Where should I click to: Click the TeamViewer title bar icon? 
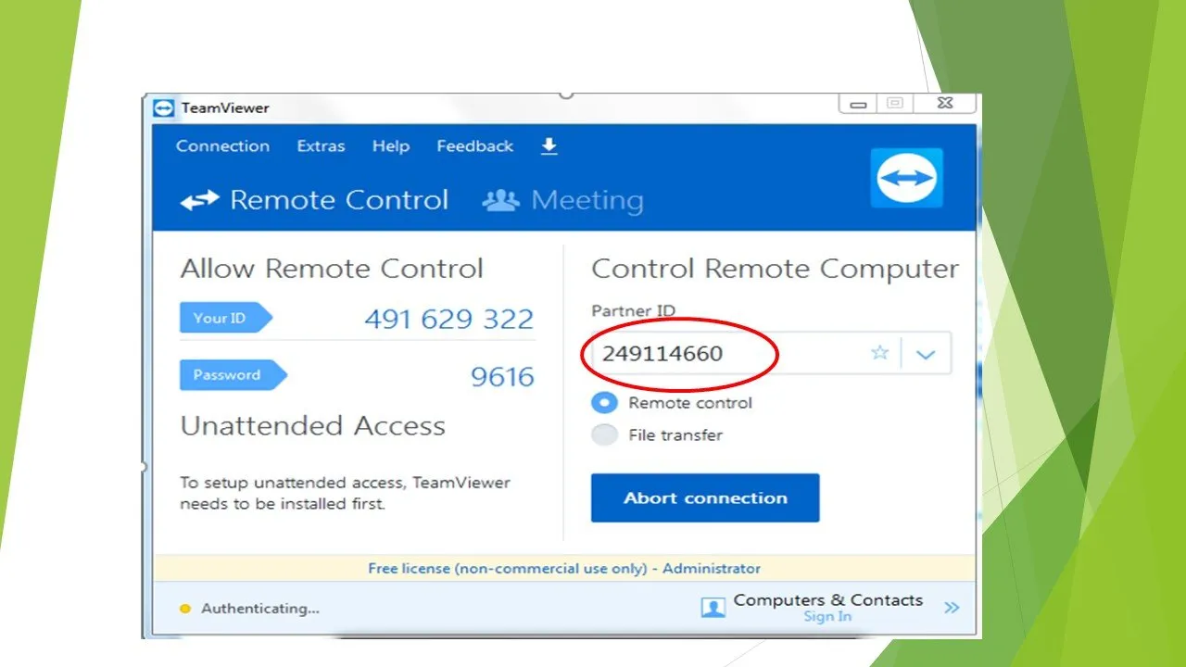tap(164, 107)
